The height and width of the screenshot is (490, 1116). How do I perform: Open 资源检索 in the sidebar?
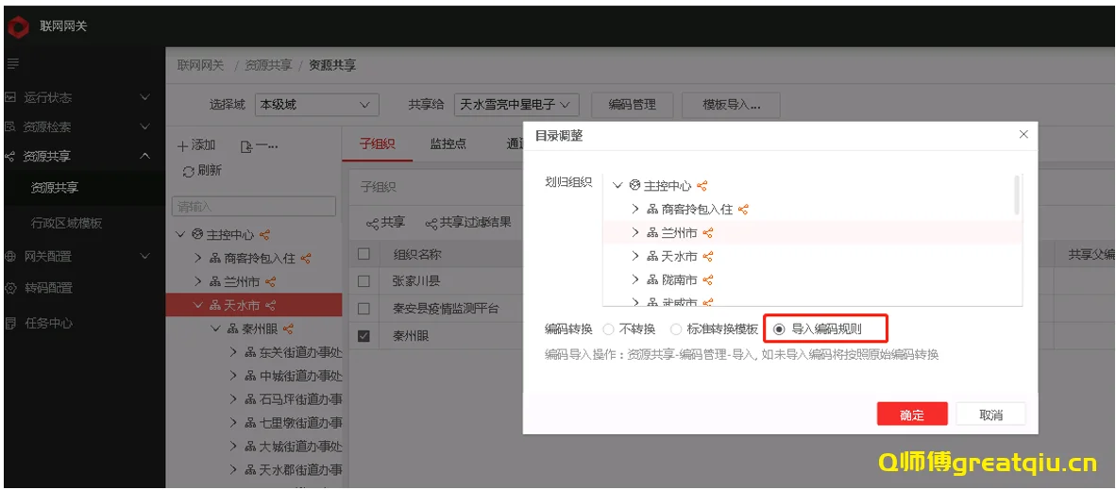tap(48, 127)
